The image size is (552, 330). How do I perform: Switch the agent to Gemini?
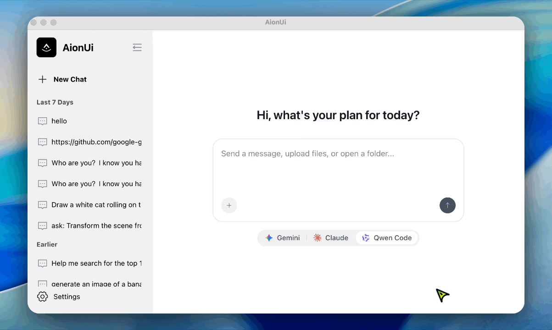click(283, 238)
